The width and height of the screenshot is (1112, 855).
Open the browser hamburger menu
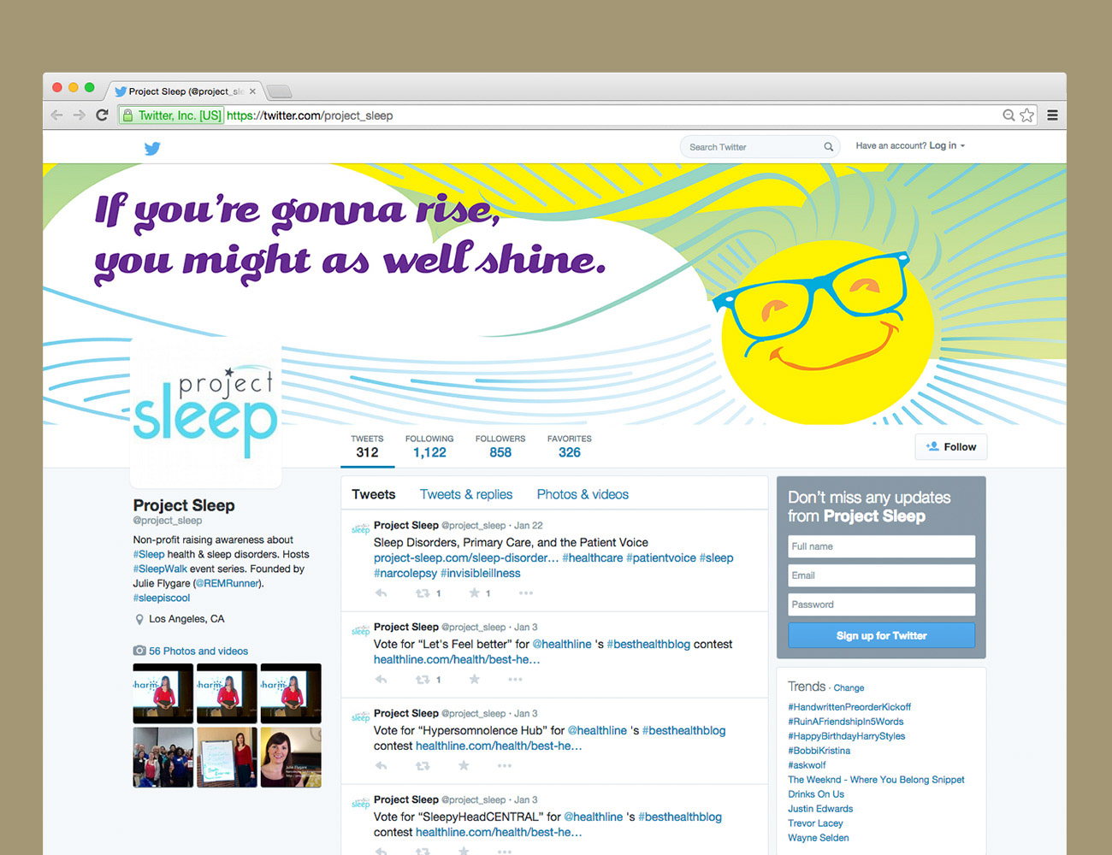tap(1053, 115)
